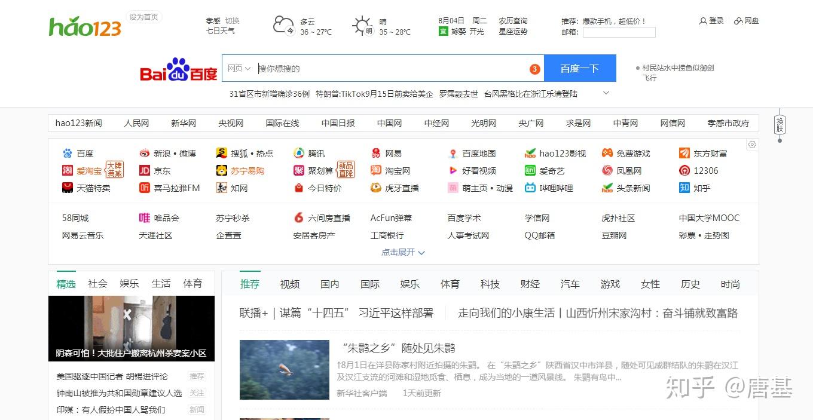
Task: Click the 虎牙直播 icon
Action: pos(376,188)
